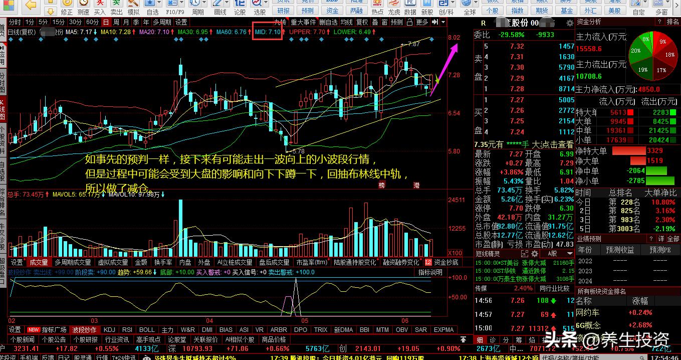Toggle the 窗 window option

[384, 22]
